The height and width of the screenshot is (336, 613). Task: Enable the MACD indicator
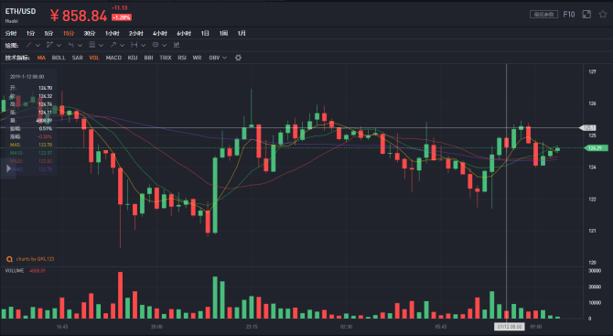pyautogui.click(x=113, y=58)
